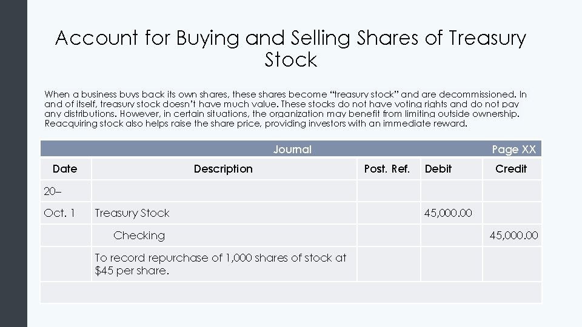Click the repurchase explanation text

coord(221,264)
